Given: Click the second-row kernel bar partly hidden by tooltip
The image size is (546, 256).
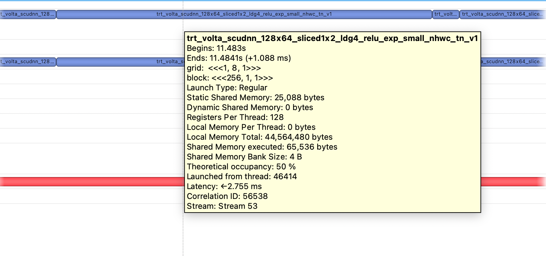Looking at the screenshot, I should (121, 62).
